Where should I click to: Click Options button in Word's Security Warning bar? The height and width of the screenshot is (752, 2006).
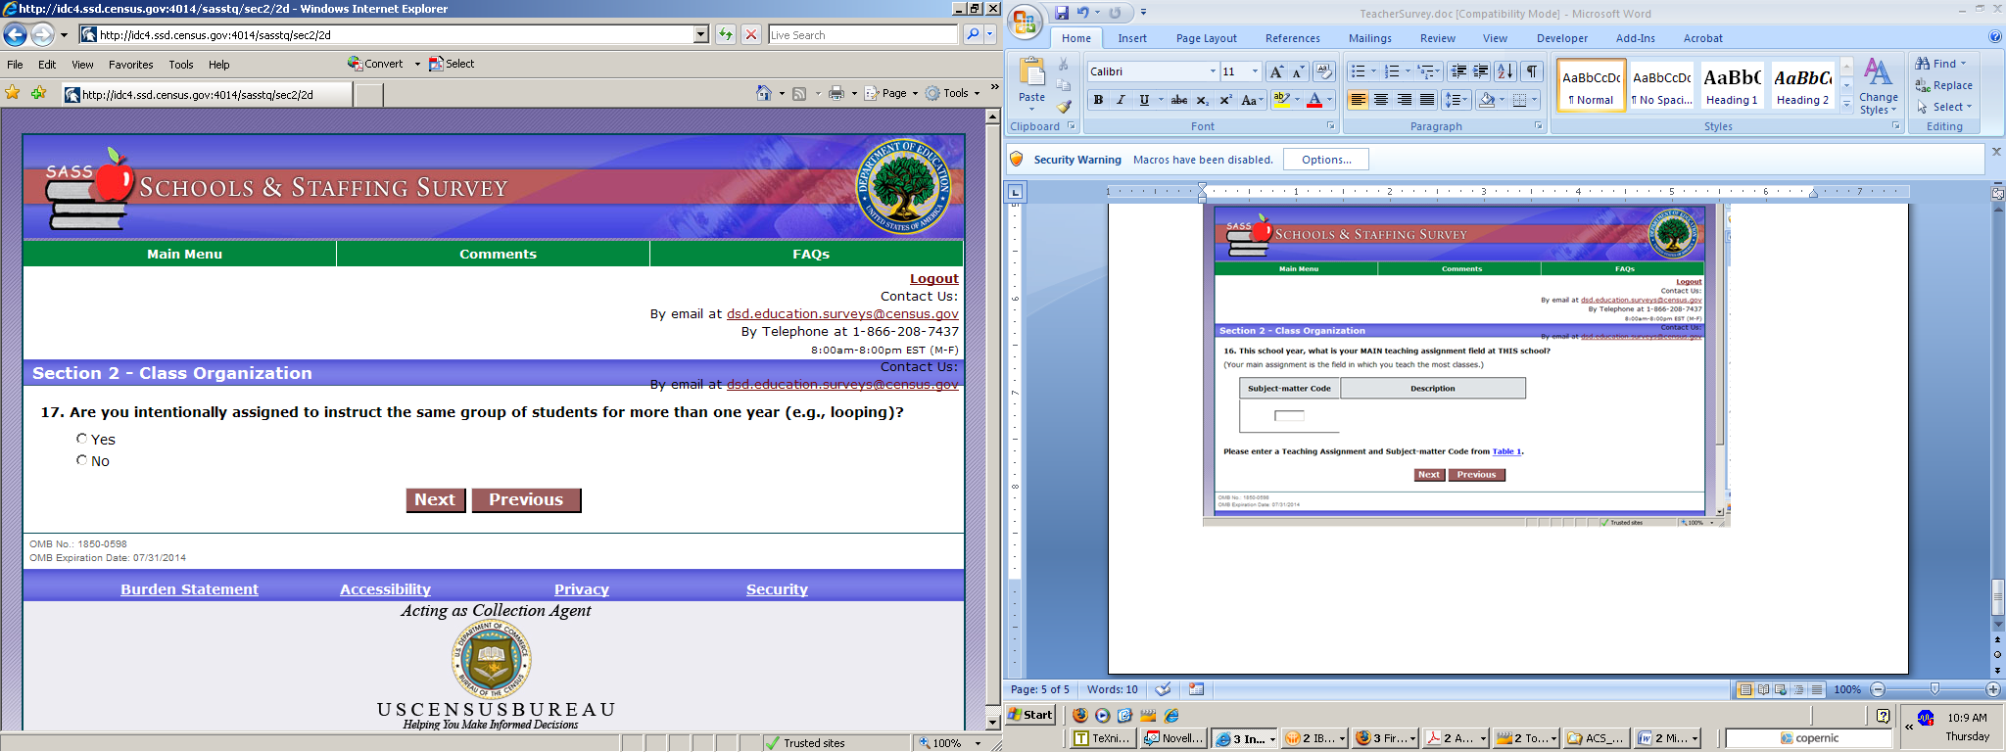pos(1327,160)
